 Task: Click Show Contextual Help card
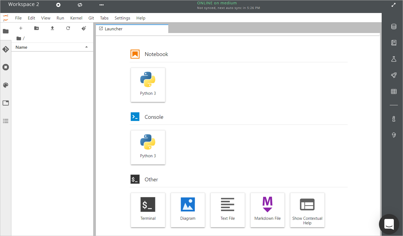click(307, 210)
